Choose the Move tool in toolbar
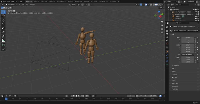The height and width of the screenshot is (104, 200). pos(3,20)
